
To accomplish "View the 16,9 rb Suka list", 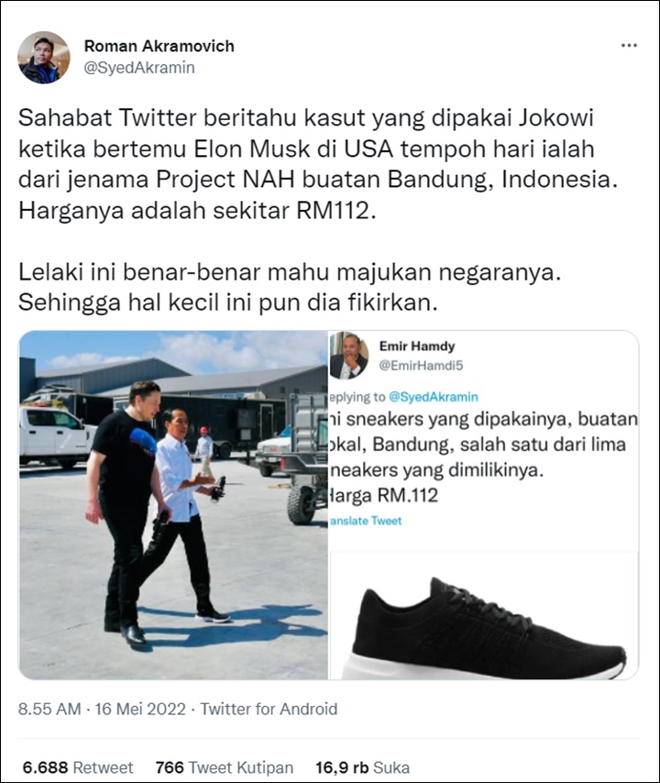I will [362, 767].
